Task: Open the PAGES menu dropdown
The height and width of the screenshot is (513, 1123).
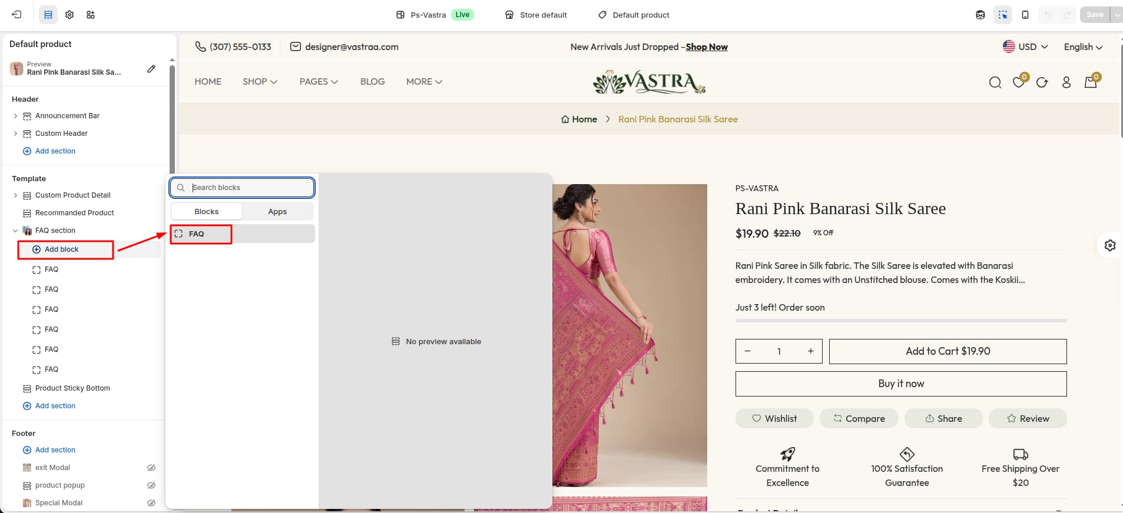Action: click(319, 82)
